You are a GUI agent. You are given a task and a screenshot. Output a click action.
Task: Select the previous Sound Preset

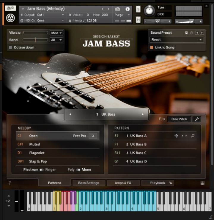tap(197, 33)
